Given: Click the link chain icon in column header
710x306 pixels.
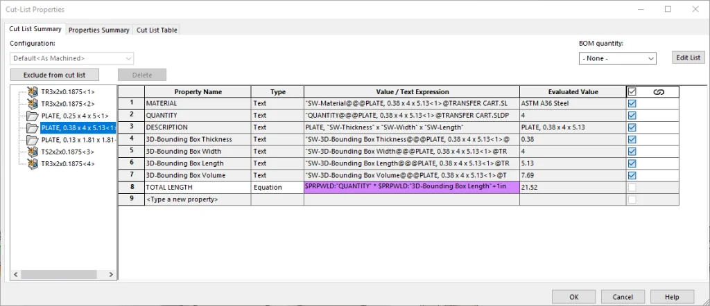Looking at the screenshot, I should coord(659,92).
